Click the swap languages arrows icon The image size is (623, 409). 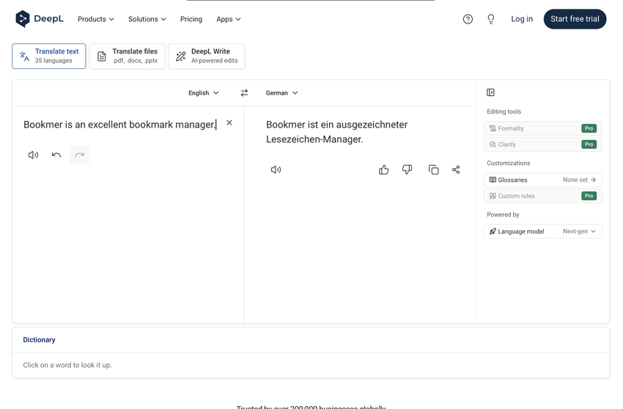click(244, 93)
